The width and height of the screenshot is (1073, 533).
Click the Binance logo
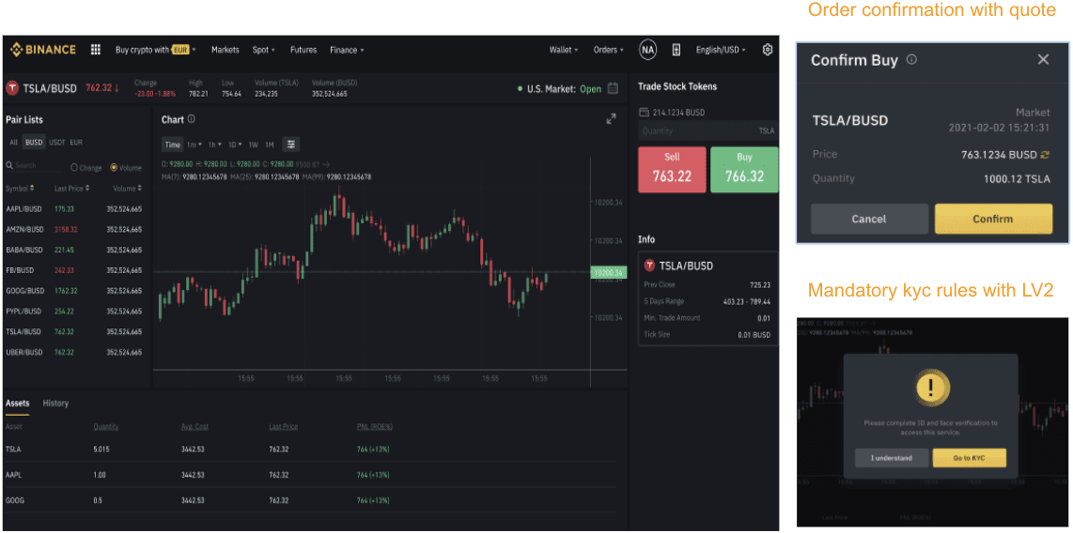click(42, 50)
